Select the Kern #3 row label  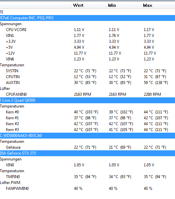(x=12, y=130)
